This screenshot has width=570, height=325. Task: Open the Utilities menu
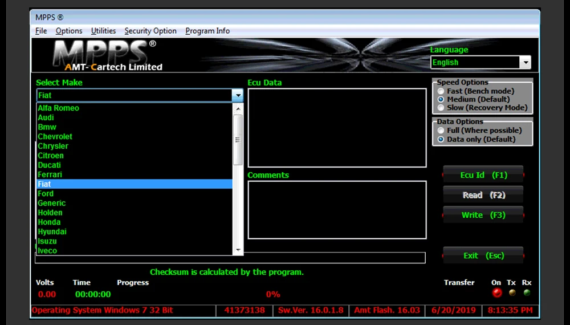tap(103, 31)
